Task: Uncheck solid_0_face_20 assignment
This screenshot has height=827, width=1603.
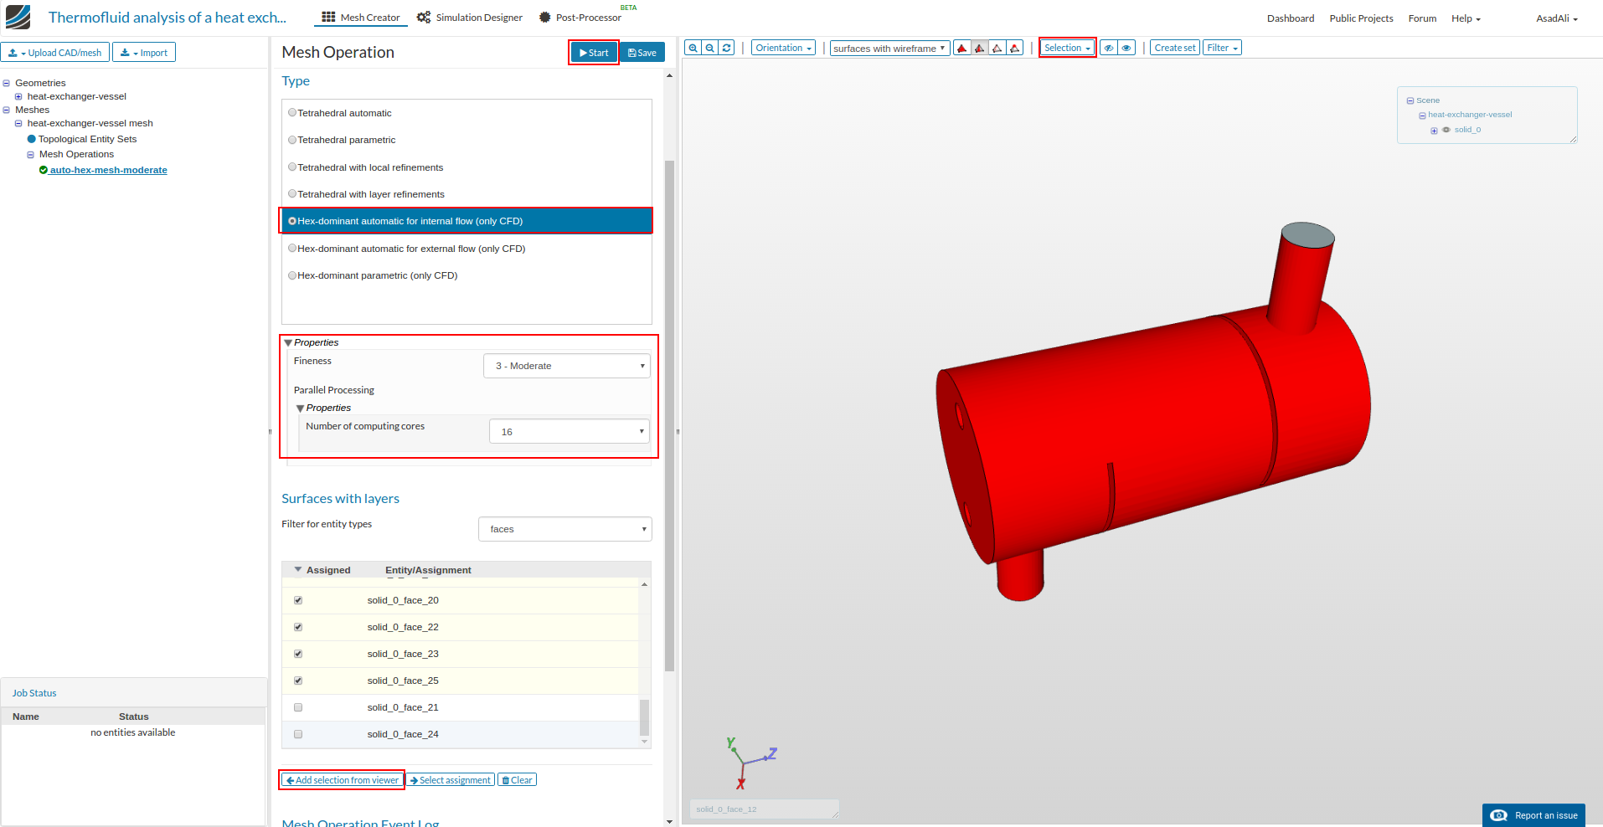Action: (298, 600)
